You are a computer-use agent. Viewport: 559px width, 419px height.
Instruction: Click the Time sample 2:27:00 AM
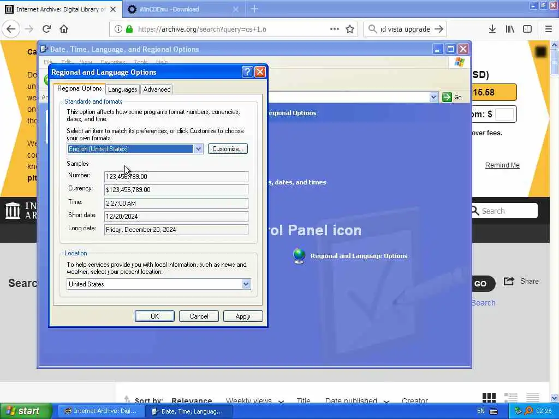point(176,203)
